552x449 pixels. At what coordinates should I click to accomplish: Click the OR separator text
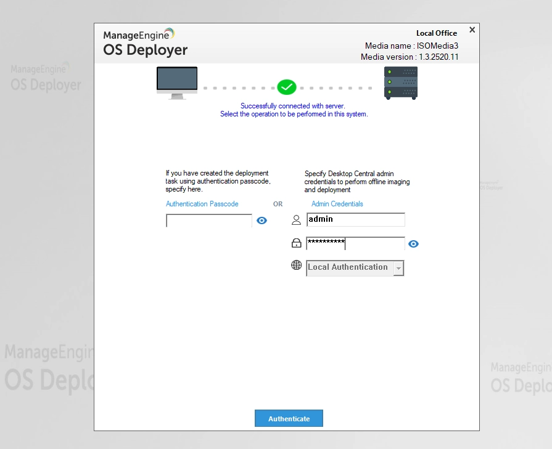point(278,204)
